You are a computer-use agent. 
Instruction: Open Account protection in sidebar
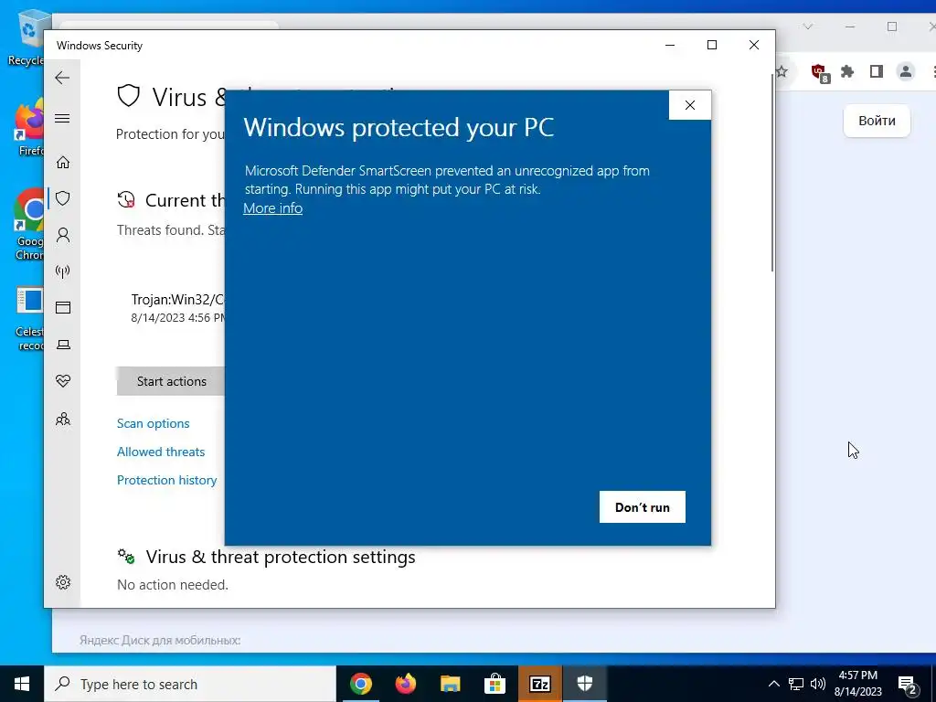pyautogui.click(x=63, y=235)
